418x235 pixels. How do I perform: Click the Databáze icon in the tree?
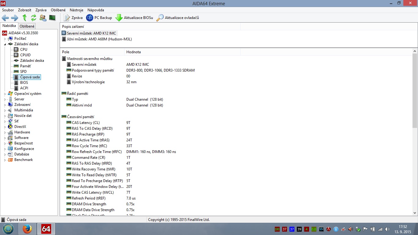(x=10, y=154)
